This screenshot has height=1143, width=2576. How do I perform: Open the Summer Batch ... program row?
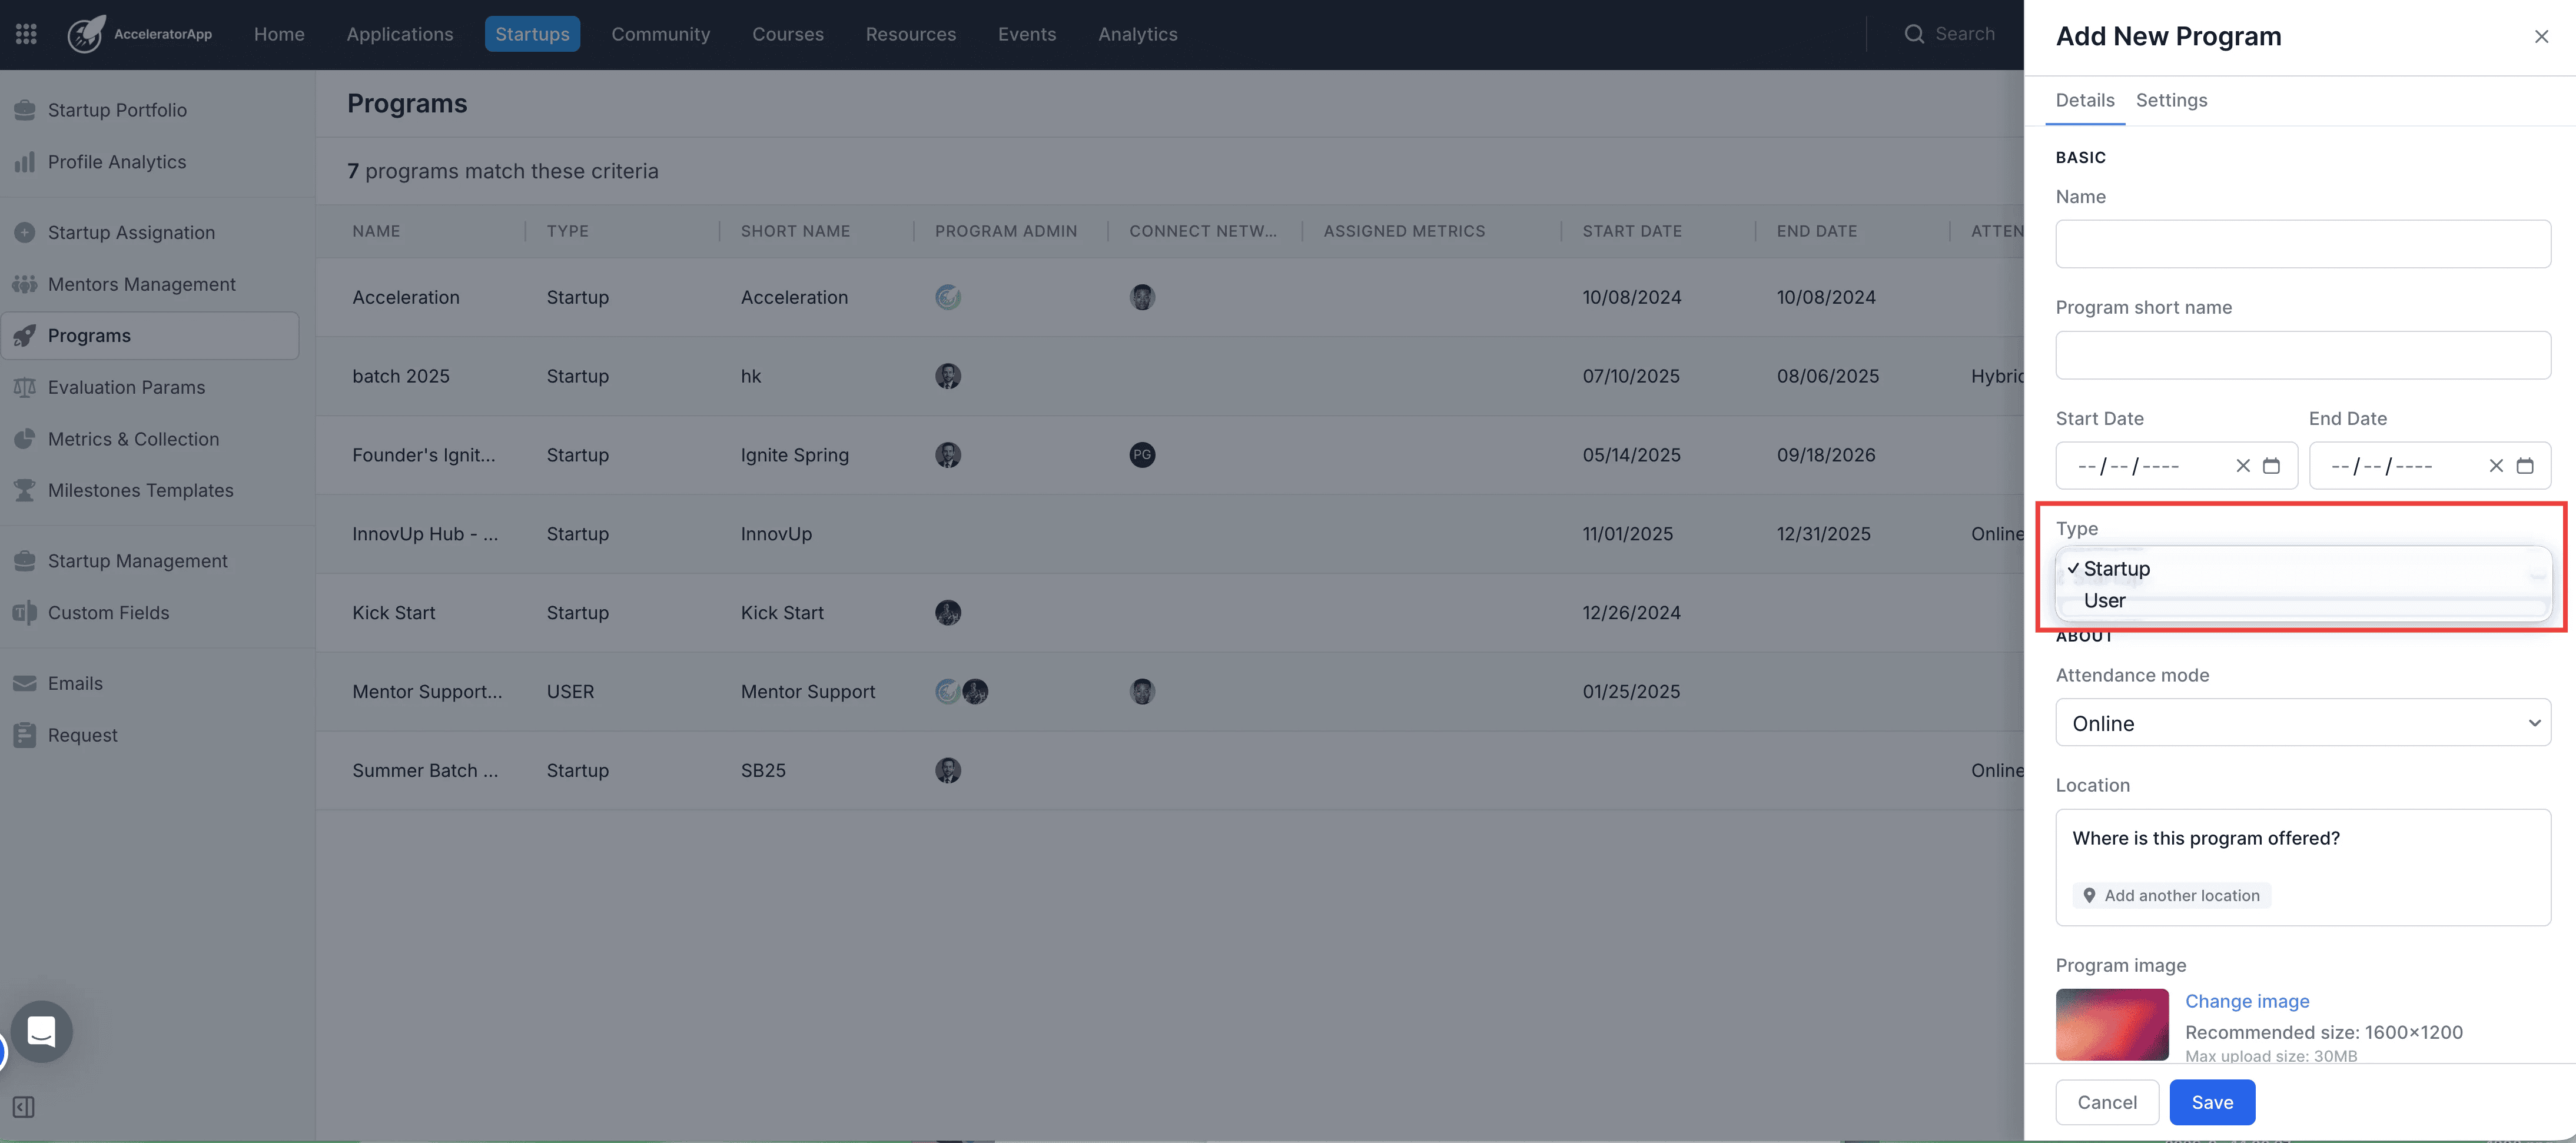click(1170, 771)
